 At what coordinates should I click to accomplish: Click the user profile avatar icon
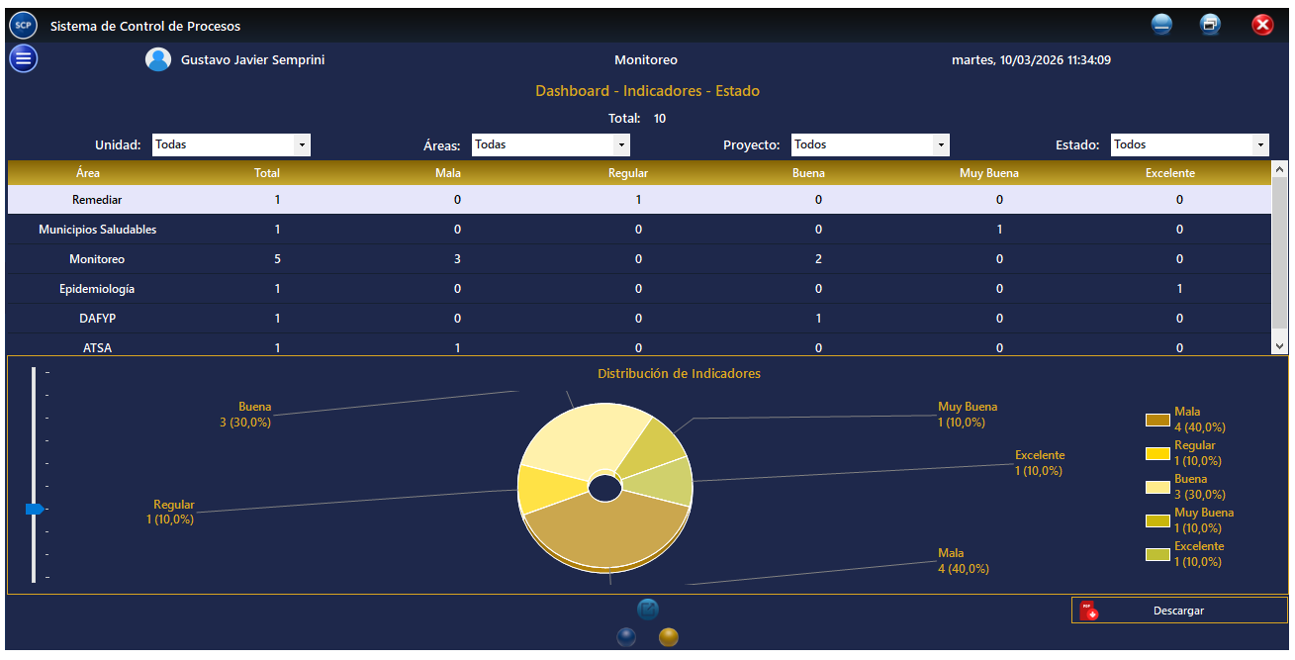coord(158,60)
